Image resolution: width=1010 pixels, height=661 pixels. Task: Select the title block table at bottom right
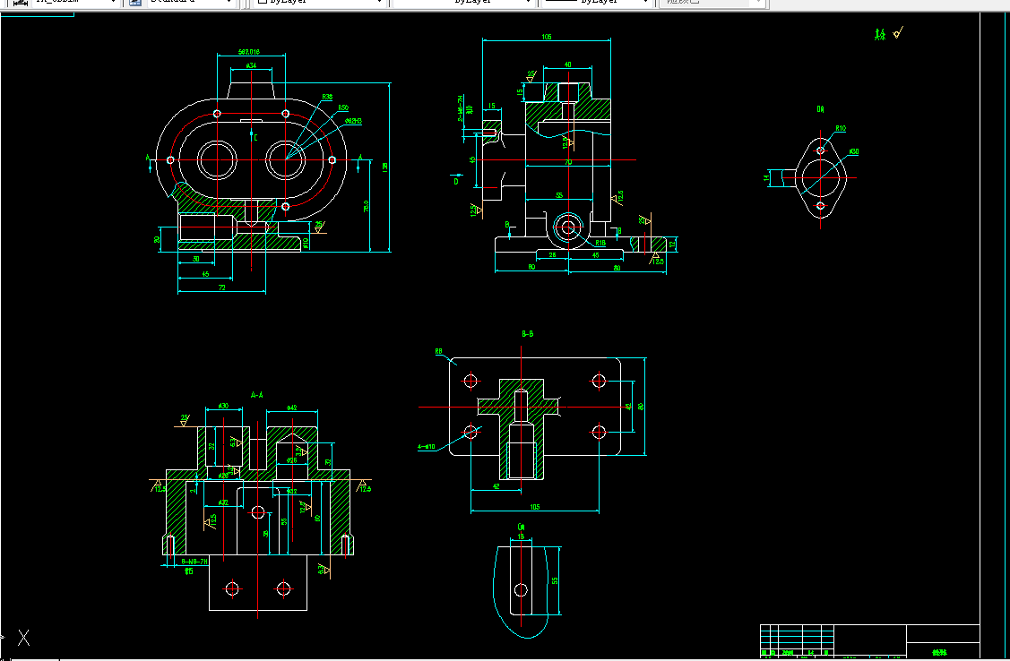[869, 640]
